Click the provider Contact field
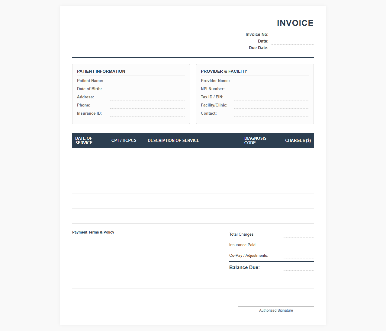The width and height of the screenshot is (386, 331). click(271, 113)
